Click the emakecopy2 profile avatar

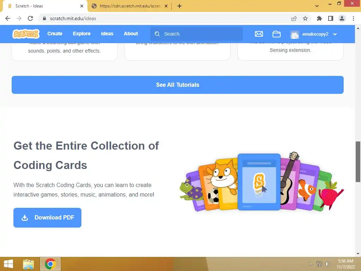[295, 34]
